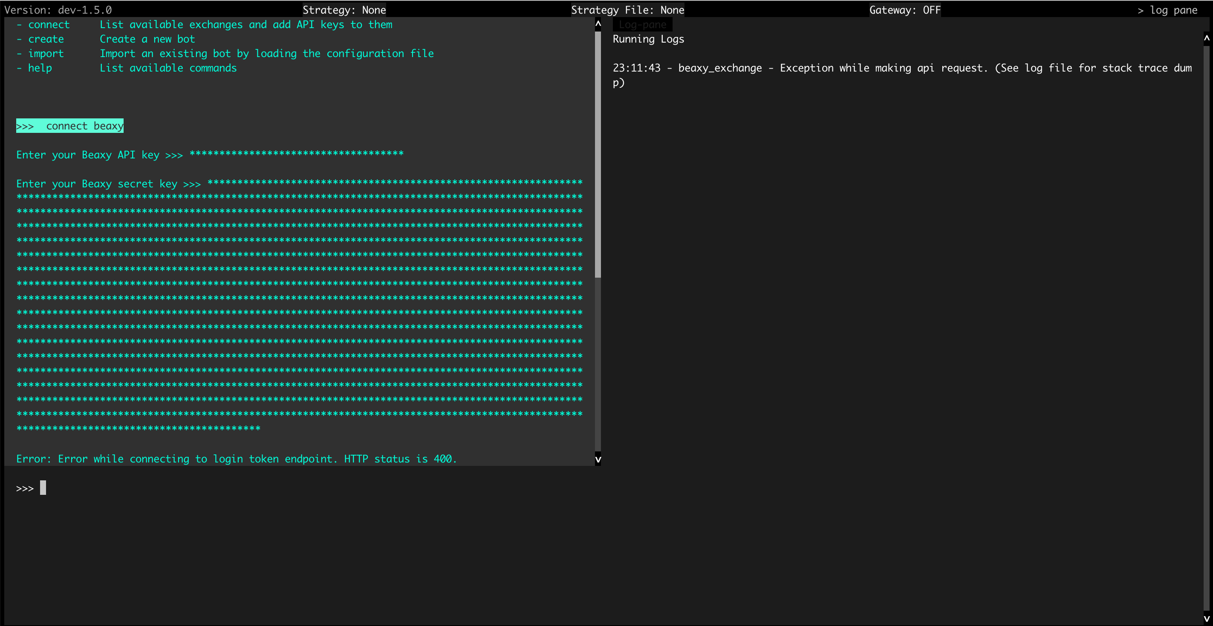Click the log pane scrollbar track
This screenshot has height=626, width=1213.
click(x=1207, y=329)
